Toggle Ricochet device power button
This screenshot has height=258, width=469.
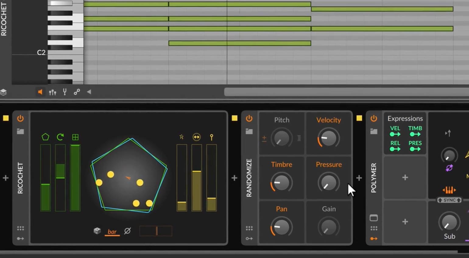20,118
